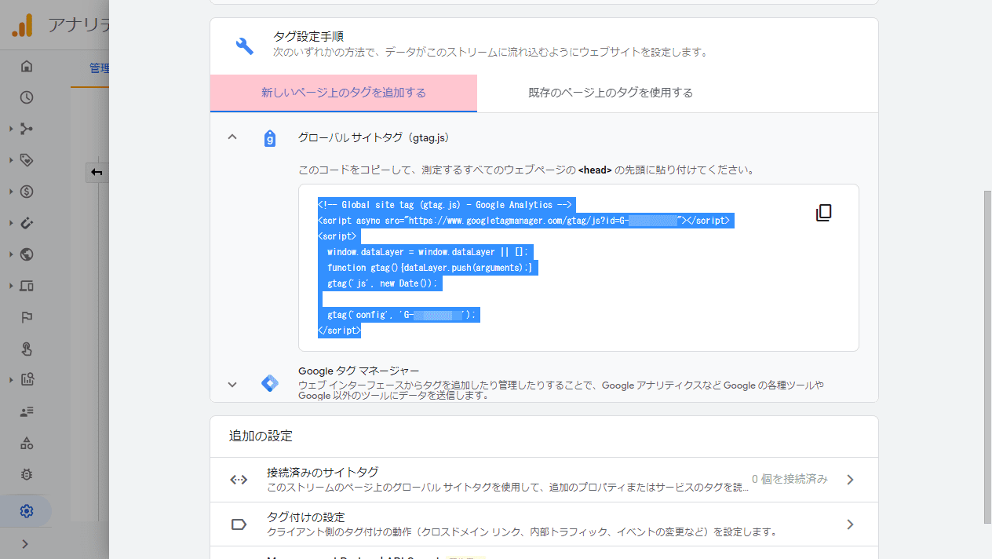Click the function gtag() code line
The height and width of the screenshot is (559, 992).
(430, 268)
